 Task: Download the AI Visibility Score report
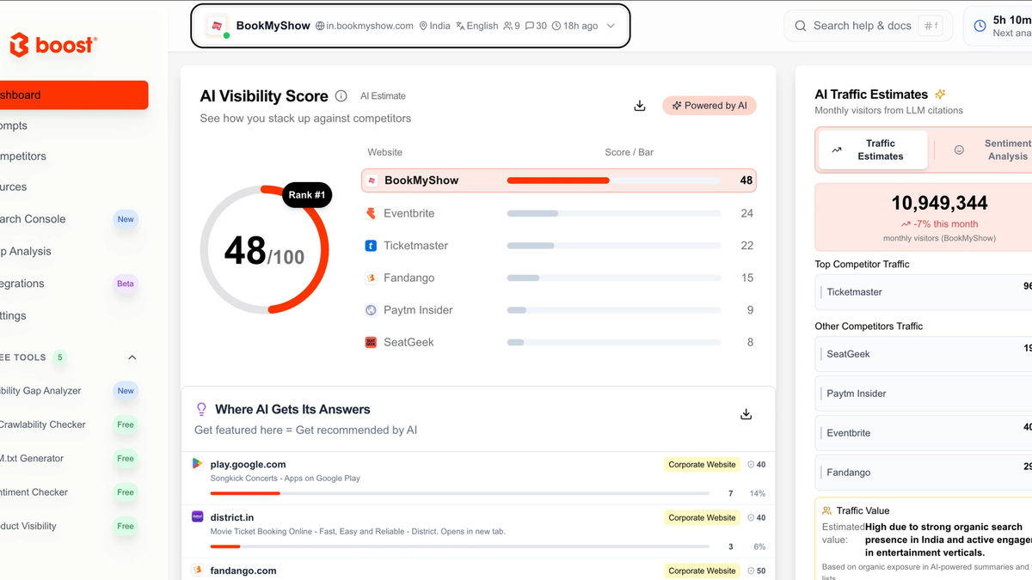[x=639, y=106]
